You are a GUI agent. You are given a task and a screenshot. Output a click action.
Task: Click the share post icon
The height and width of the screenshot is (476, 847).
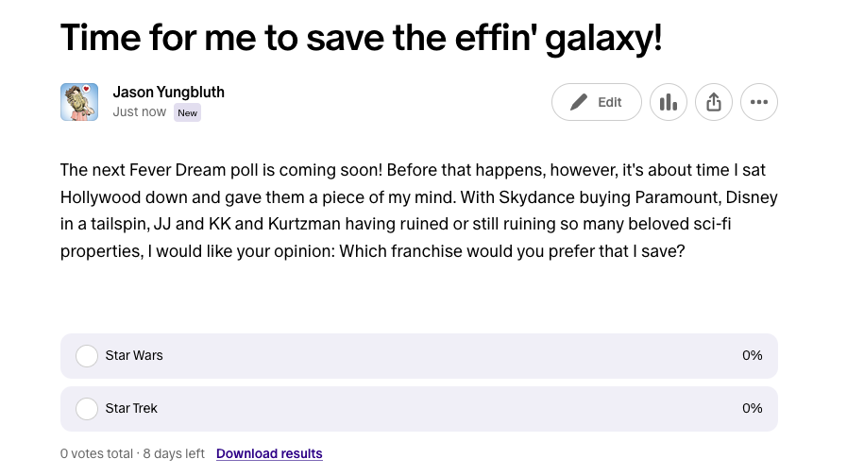(x=714, y=102)
